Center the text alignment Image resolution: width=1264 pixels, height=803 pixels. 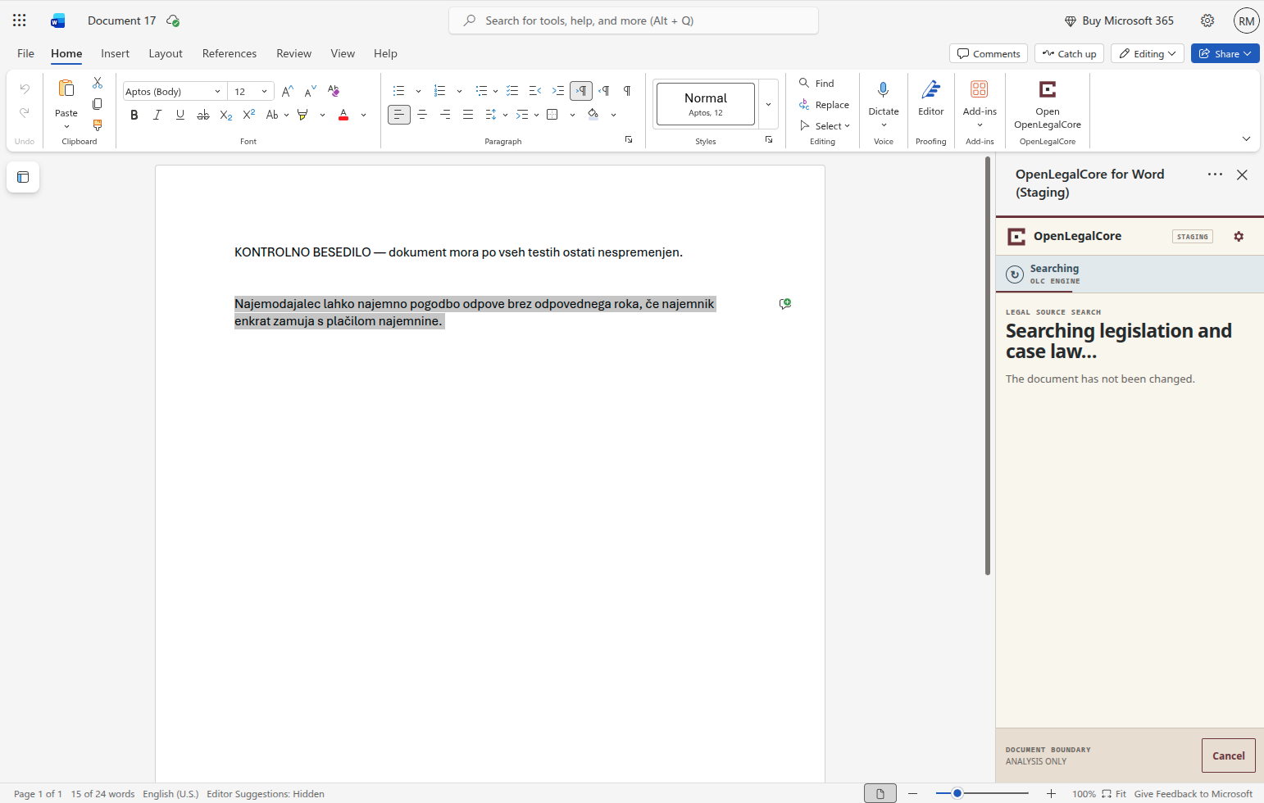click(x=422, y=115)
